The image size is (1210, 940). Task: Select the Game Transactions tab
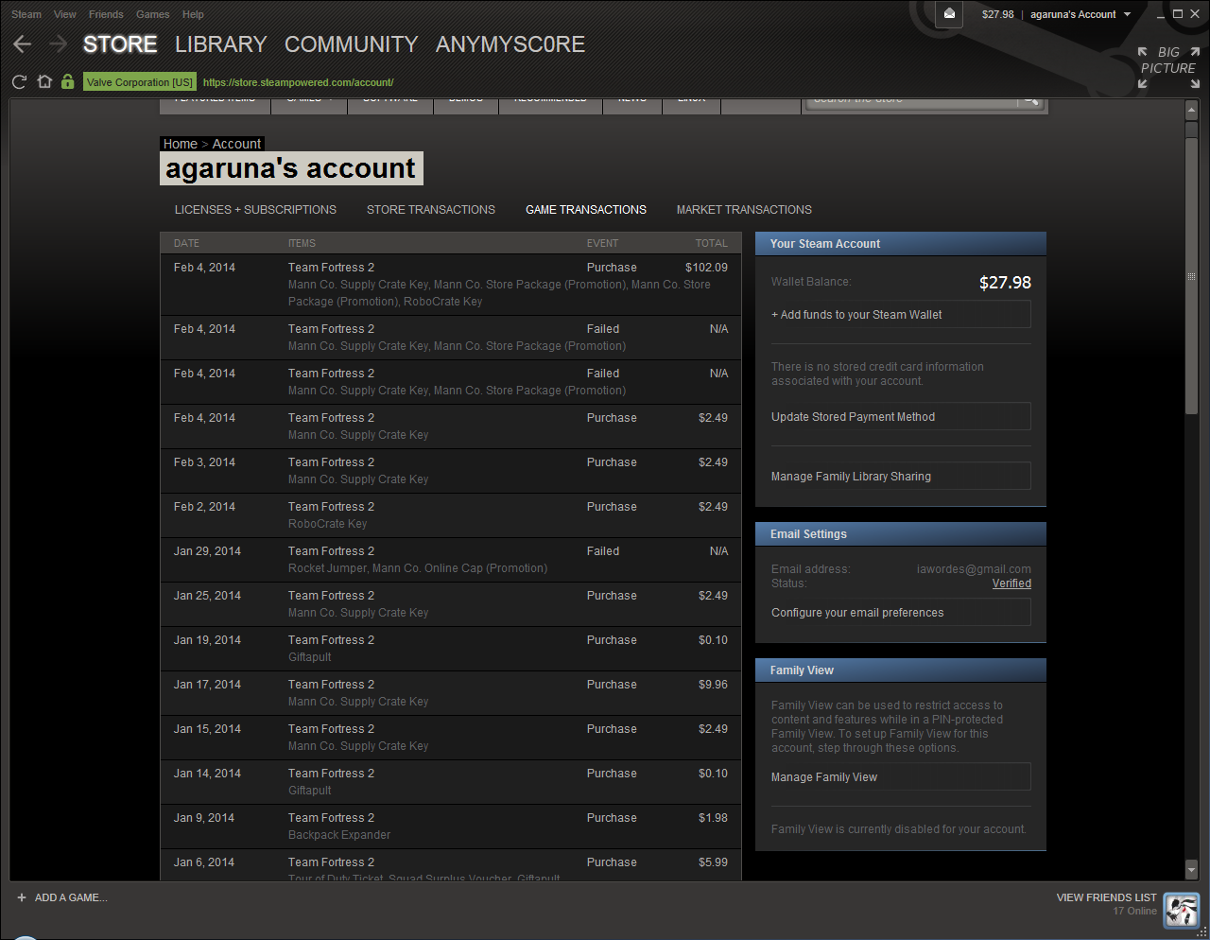tap(586, 210)
